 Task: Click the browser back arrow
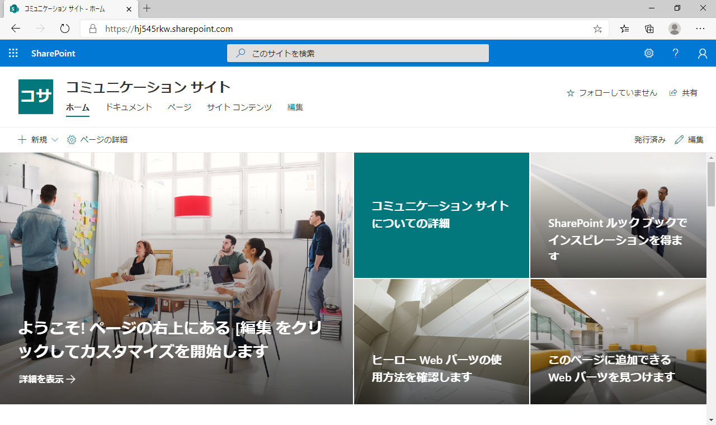click(16, 29)
